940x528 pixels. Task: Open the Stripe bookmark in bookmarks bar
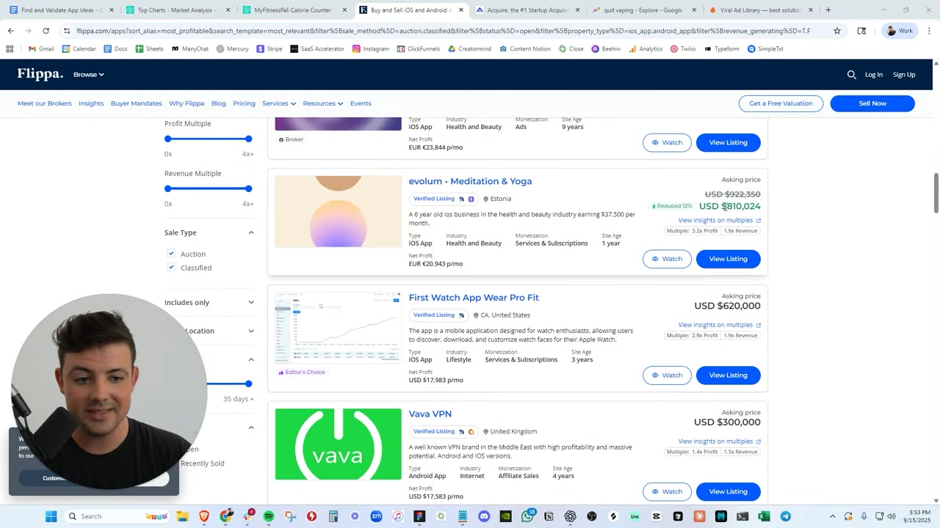click(269, 49)
